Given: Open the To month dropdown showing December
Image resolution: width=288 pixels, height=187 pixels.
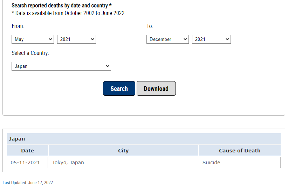Looking at the screenshot, I should click(x=167, y=39).
